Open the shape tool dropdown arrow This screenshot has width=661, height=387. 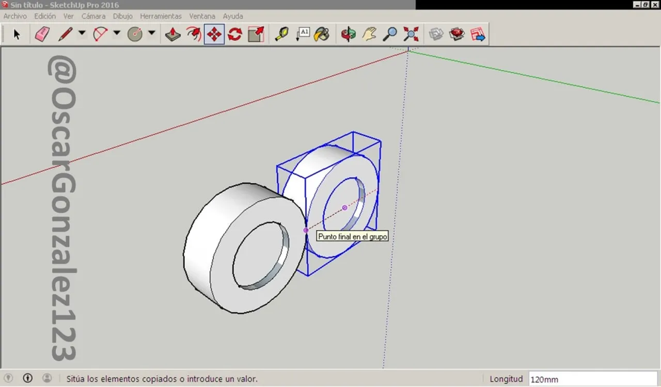151,33
